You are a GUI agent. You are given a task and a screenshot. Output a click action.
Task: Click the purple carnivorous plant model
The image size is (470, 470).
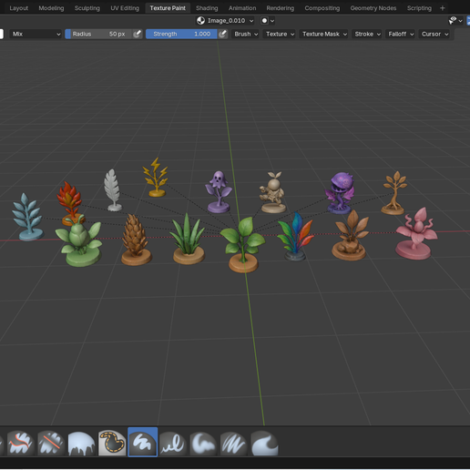341,193
